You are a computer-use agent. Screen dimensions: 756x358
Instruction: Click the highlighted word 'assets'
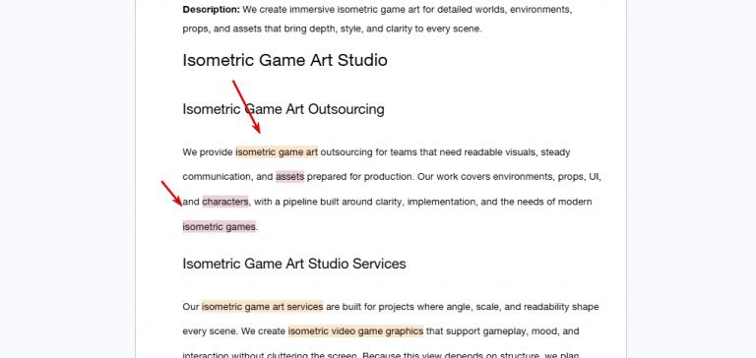290,177
